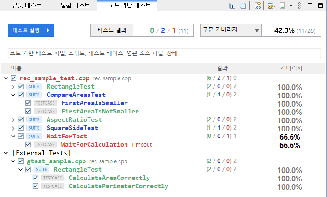
Task: Toggle checkbox of RectangleTest suite under rec_sample_test.cpp
Action: click(x=21, y=86)
